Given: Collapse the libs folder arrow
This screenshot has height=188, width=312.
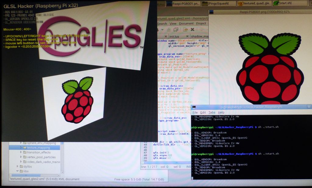Looking at the screenshot, I should (17, 171).
